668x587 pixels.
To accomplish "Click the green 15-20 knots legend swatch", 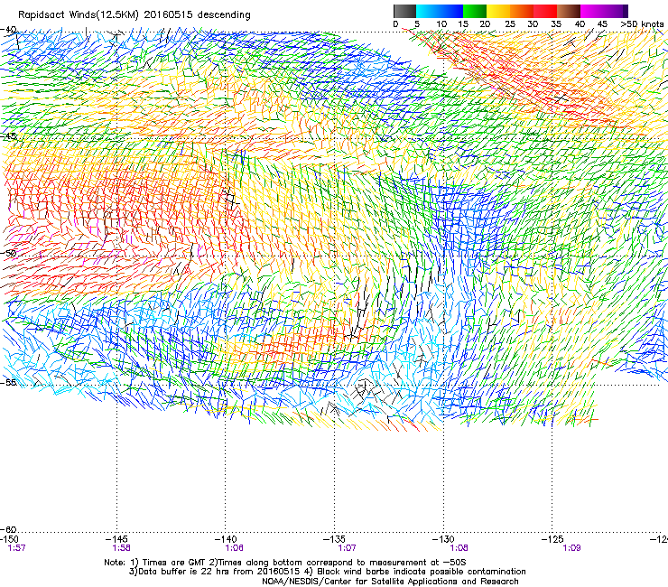I will tap(475, 11).
